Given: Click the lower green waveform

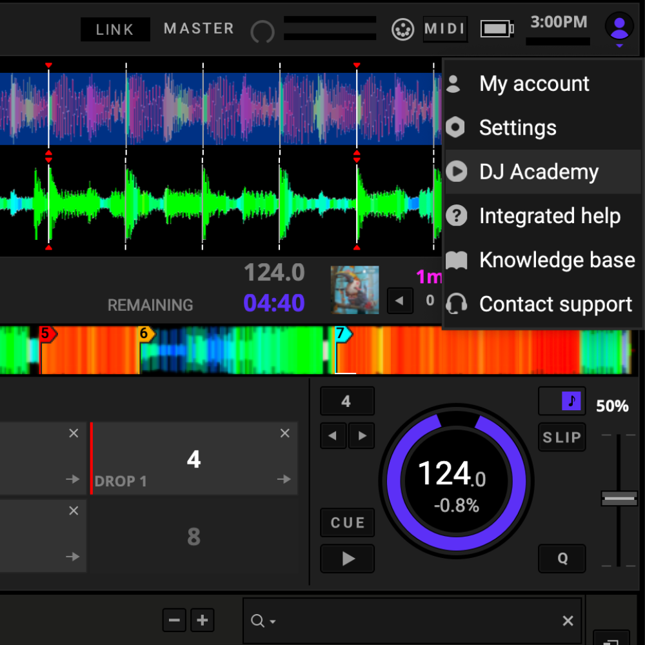Looking at the screenshot, I should (x=221, y=203).
